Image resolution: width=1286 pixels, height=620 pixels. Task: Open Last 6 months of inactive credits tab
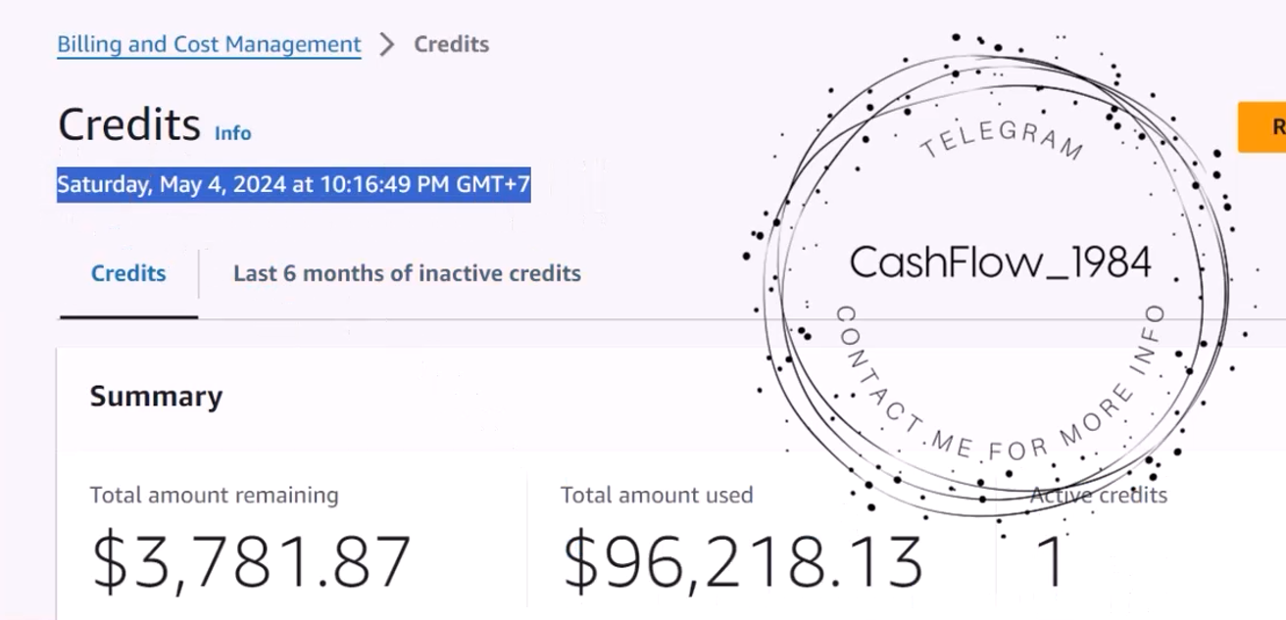[x=407, y=273]
